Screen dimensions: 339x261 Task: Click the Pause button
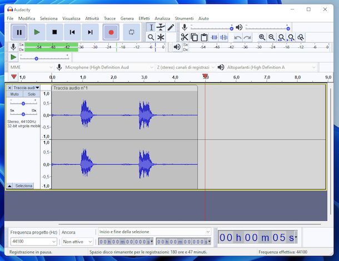pos(19,32)
